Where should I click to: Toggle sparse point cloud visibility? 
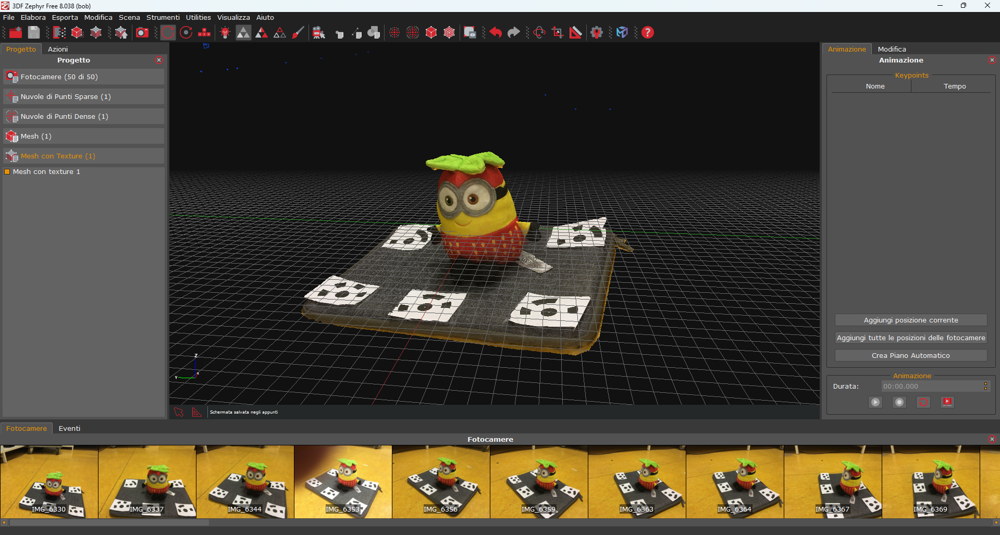[394, 32]
